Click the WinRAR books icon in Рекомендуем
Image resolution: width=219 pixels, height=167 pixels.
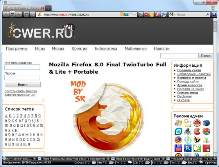(206, 131)
